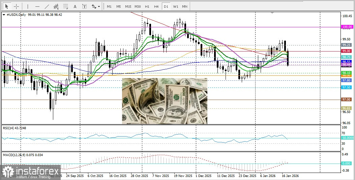Expand the #USDX chart title menu arrow
The image size is (355, 180).
[4, 15]
